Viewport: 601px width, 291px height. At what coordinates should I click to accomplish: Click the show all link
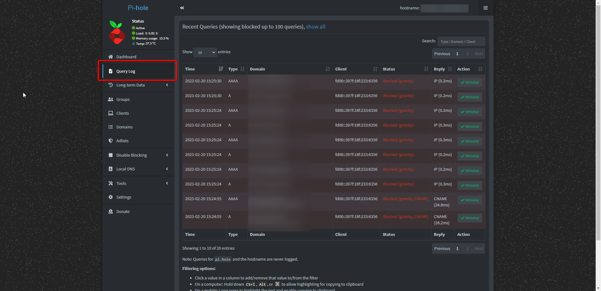click(x=315, y=27)
